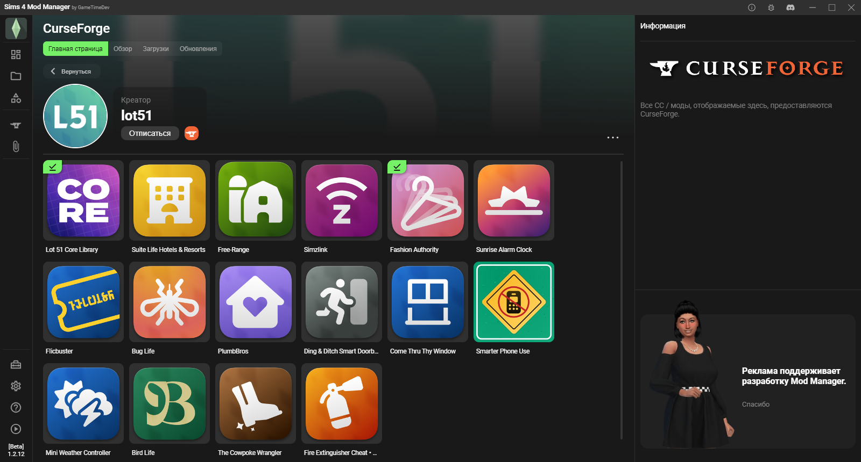Click the lot51 creator name text

tap(136, 115)
